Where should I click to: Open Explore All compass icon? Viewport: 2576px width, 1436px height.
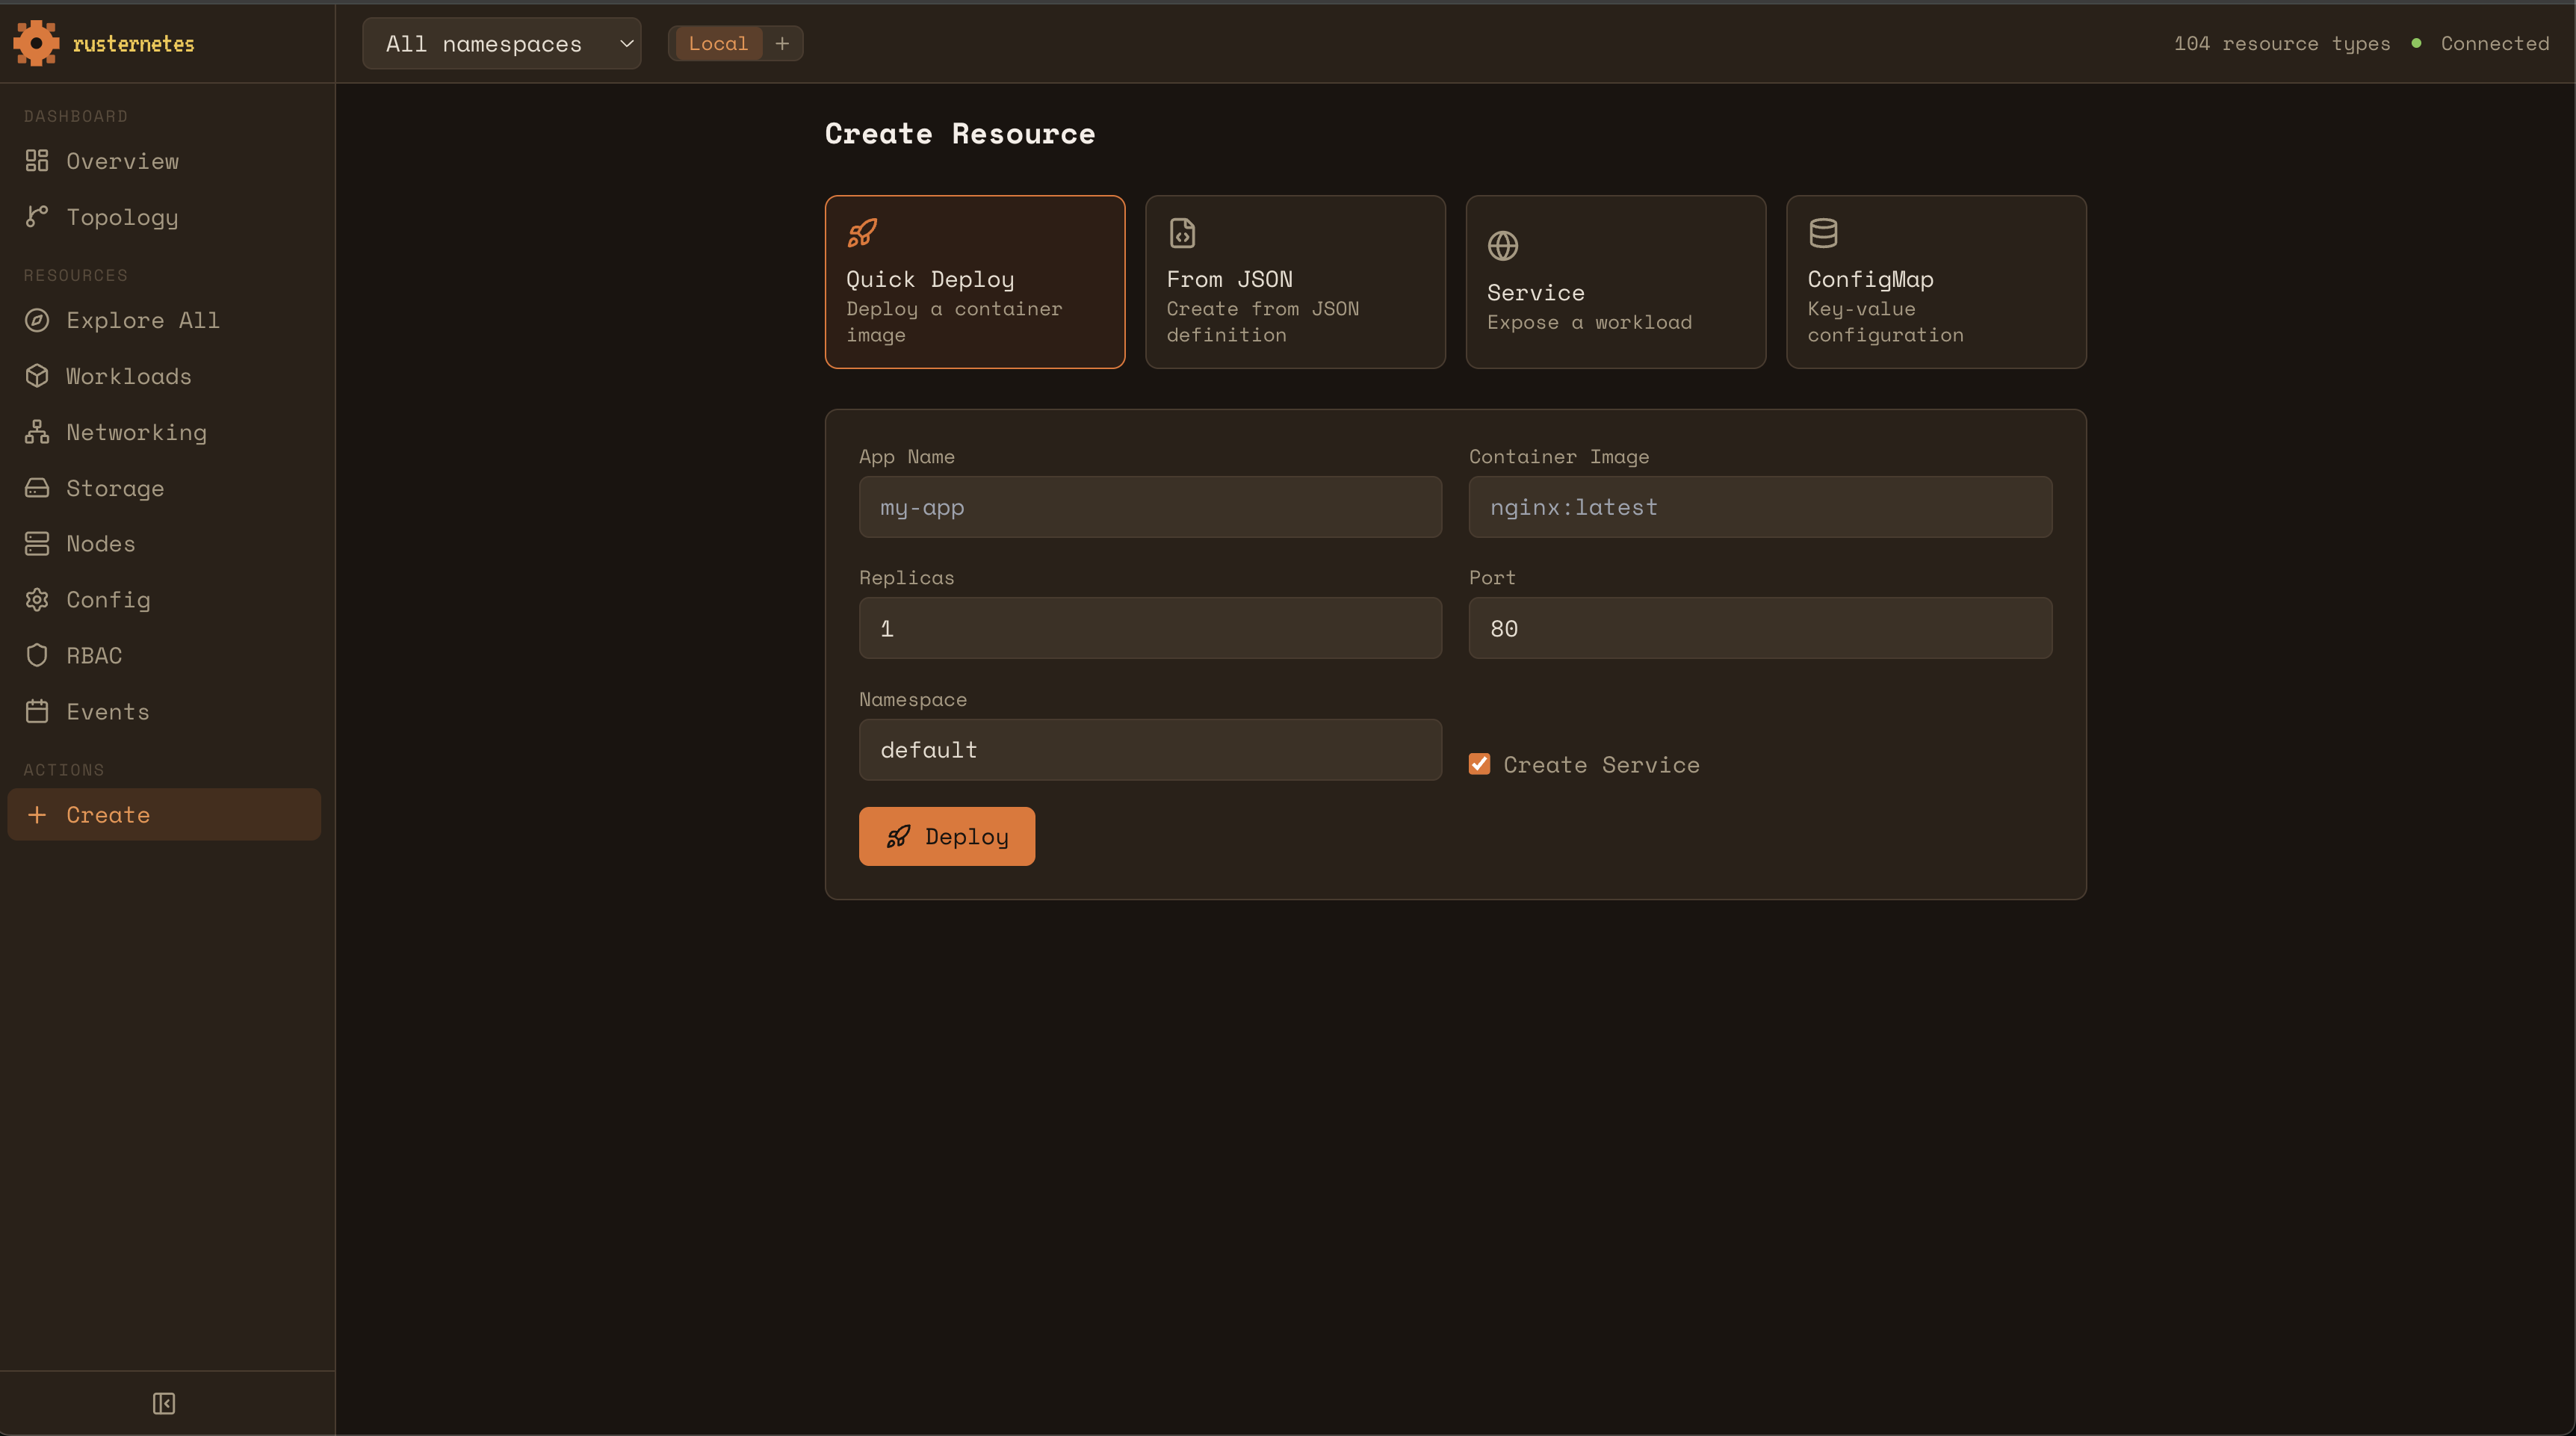[x=37, y=320]
